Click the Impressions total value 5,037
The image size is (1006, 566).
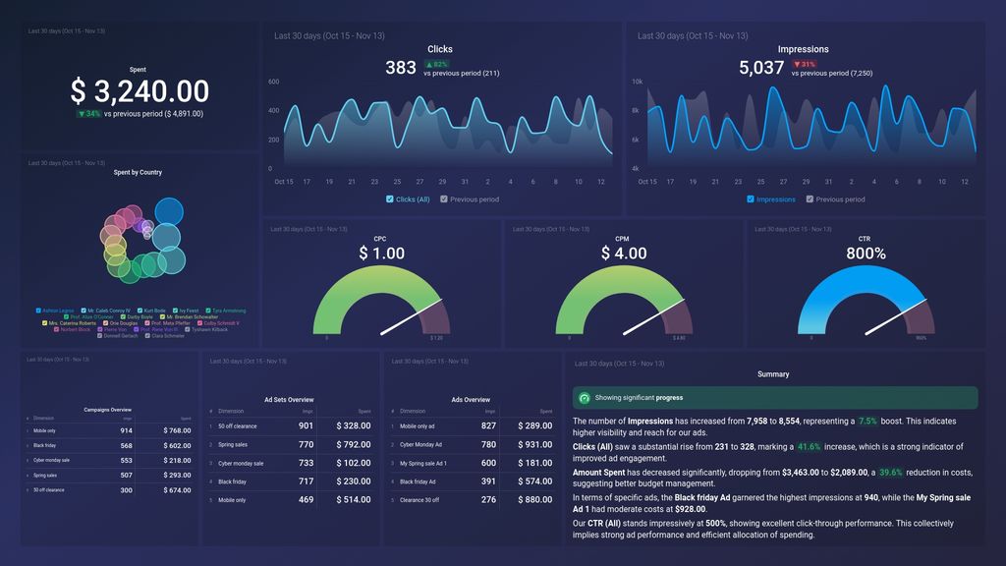pos(761,68)
